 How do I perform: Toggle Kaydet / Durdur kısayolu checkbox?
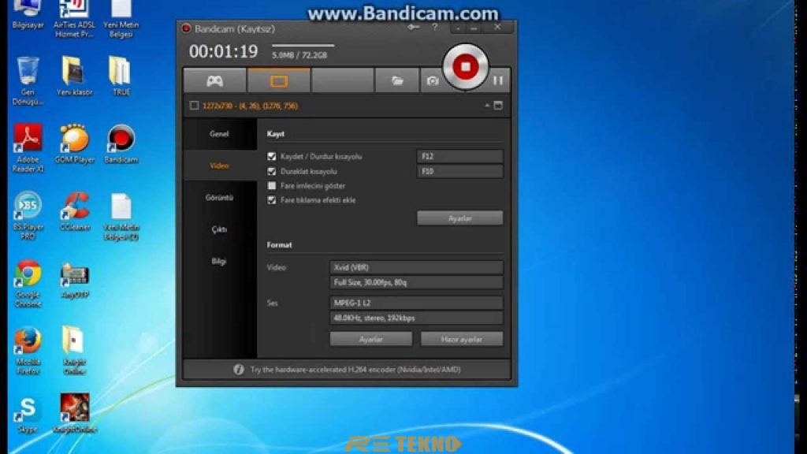[272, 156]
